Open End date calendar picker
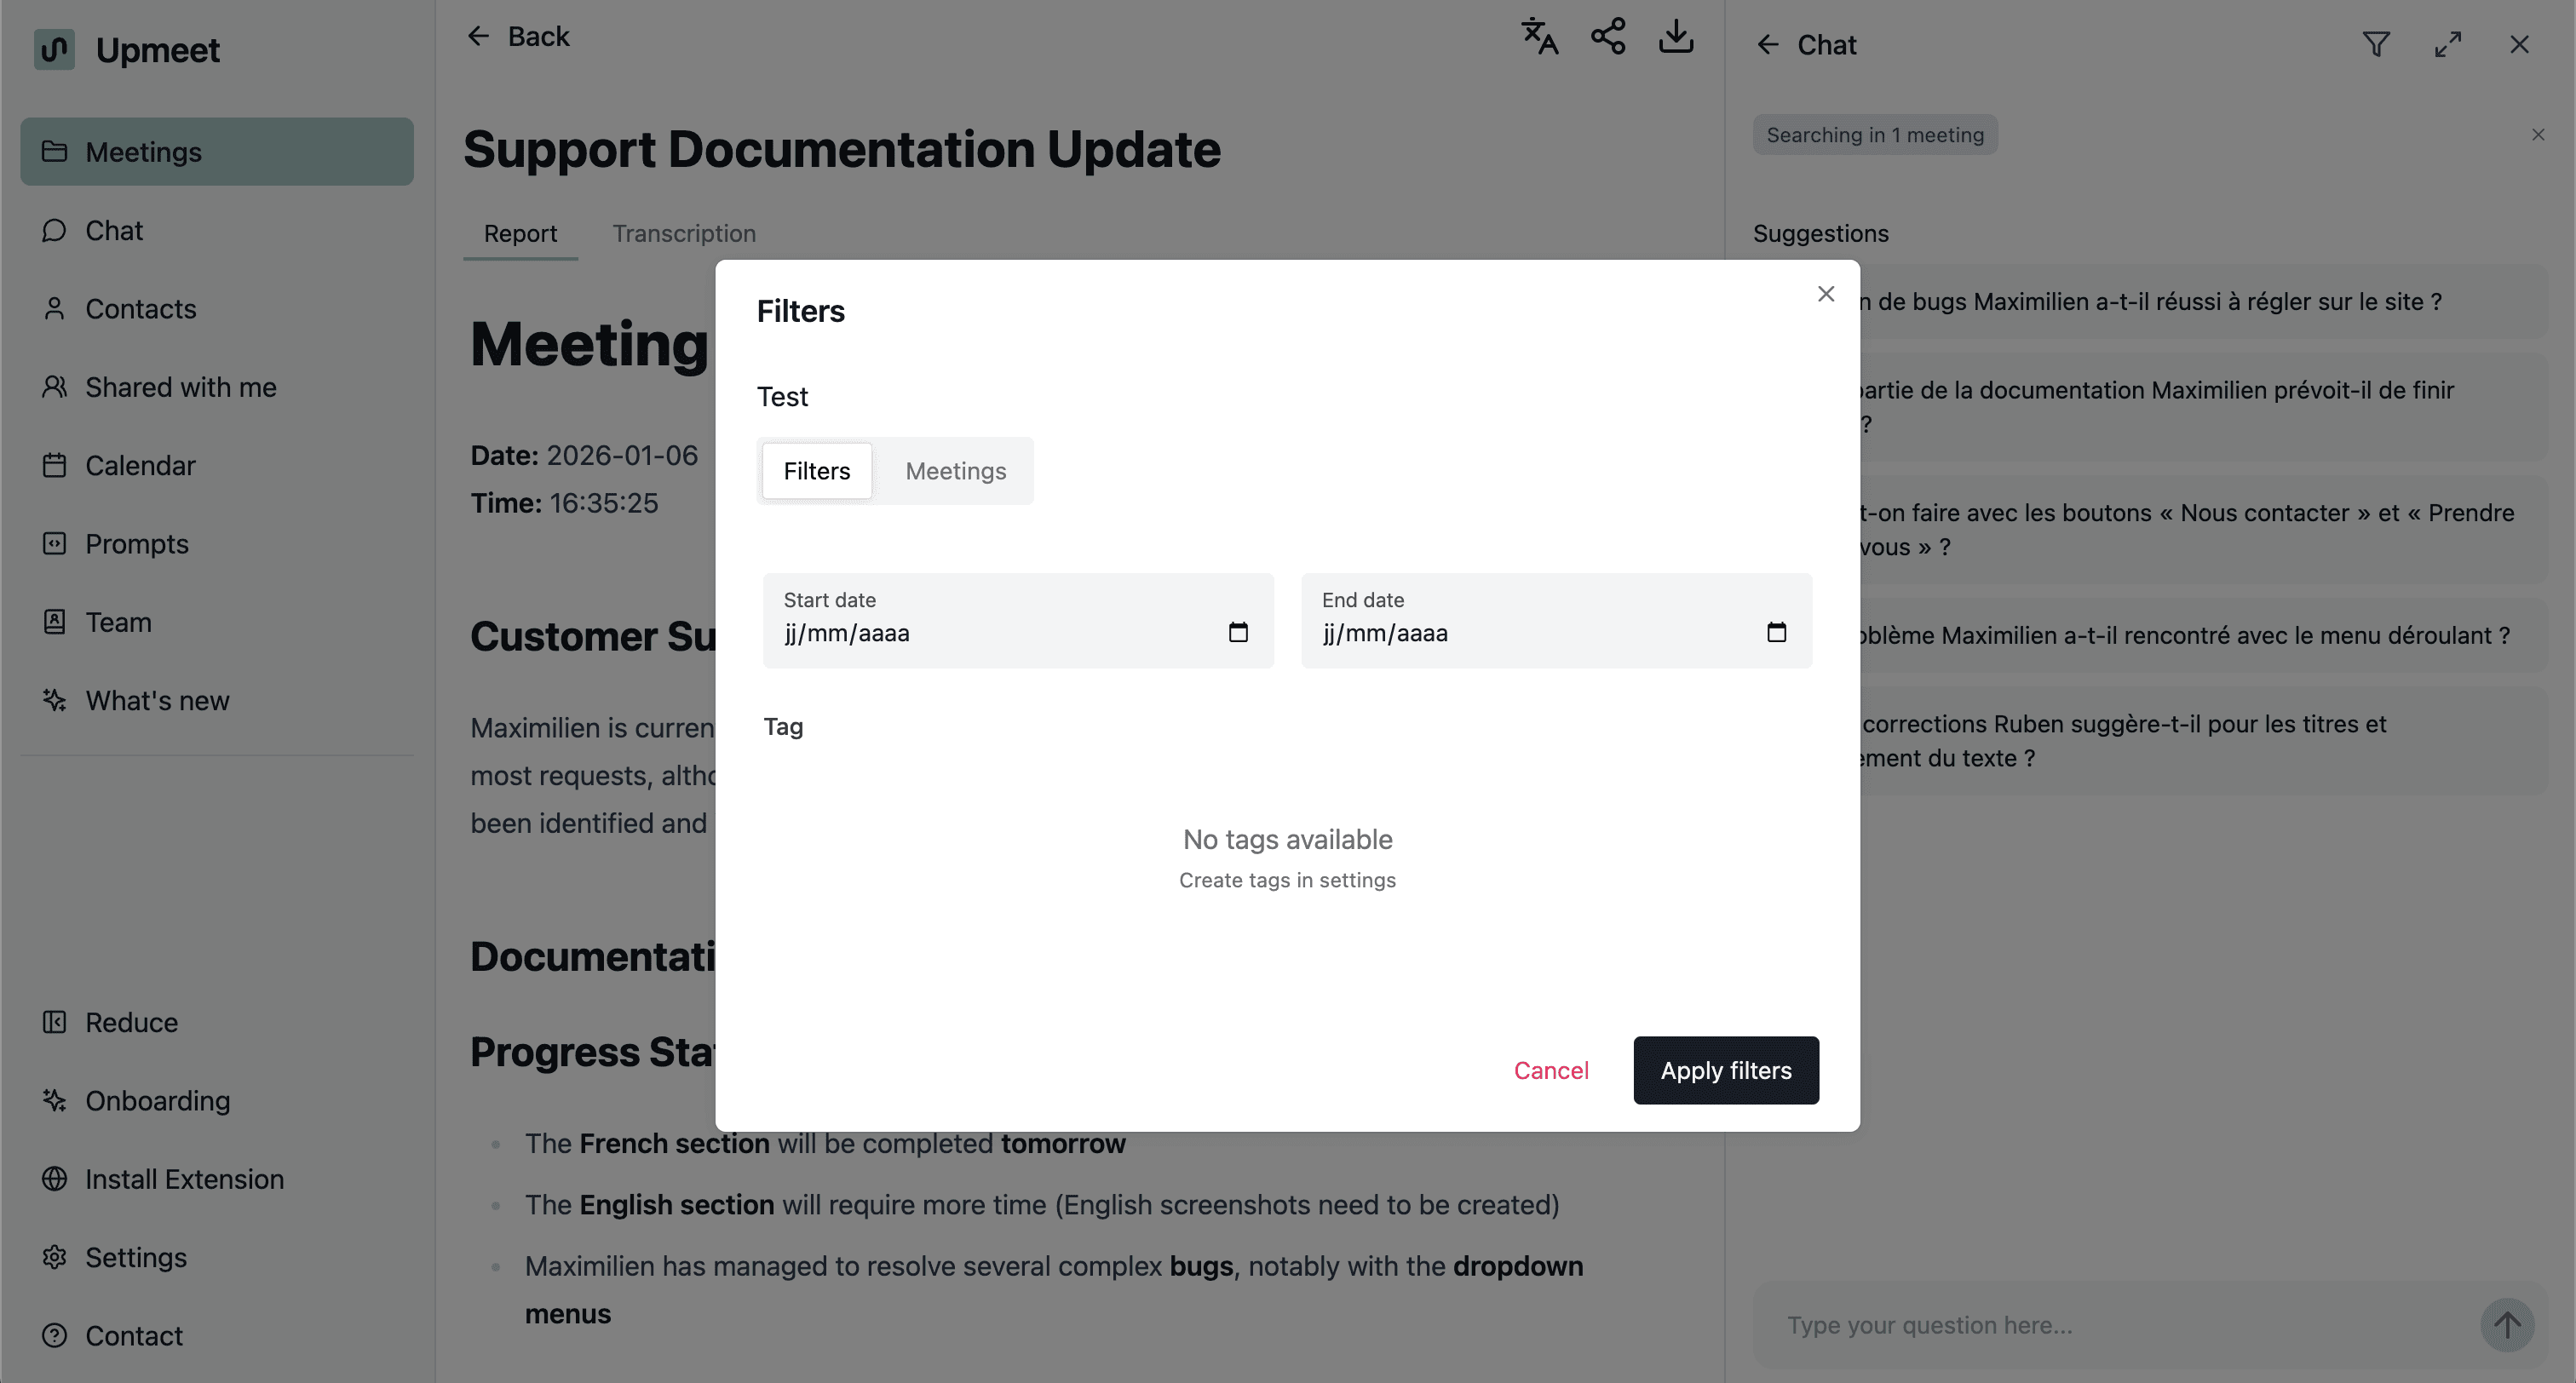Screen dimensions: 2576x1383 [1776, 632]
